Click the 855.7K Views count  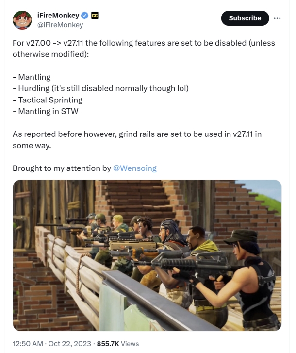[x=118, y=344]
